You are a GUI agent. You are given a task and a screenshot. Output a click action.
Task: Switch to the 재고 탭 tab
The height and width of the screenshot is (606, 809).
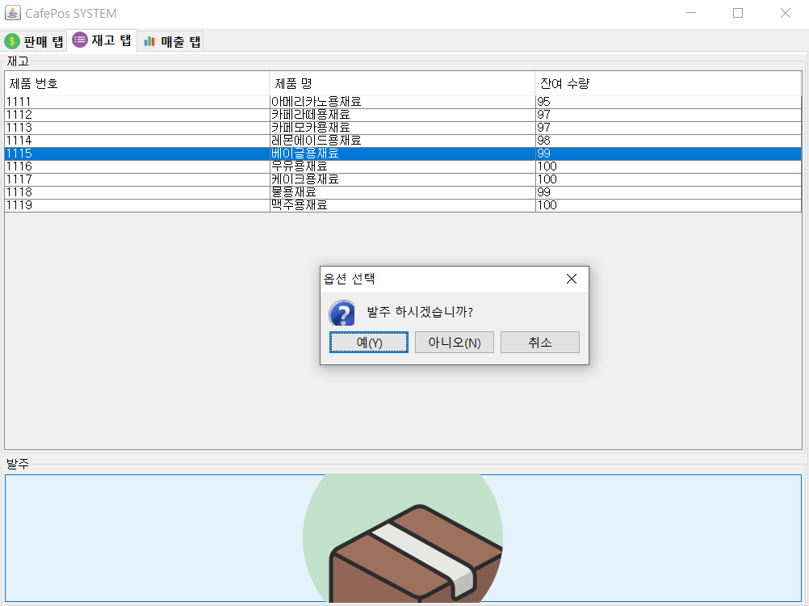(103, 40)
